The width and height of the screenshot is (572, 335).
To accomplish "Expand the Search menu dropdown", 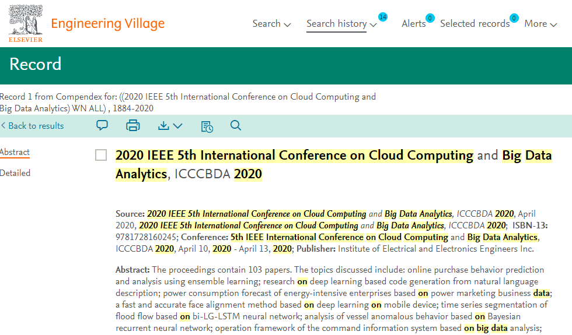I will tap(271, 24).
